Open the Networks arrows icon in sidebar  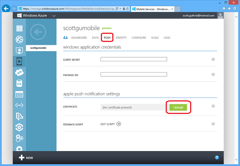(x=19, y=105)
